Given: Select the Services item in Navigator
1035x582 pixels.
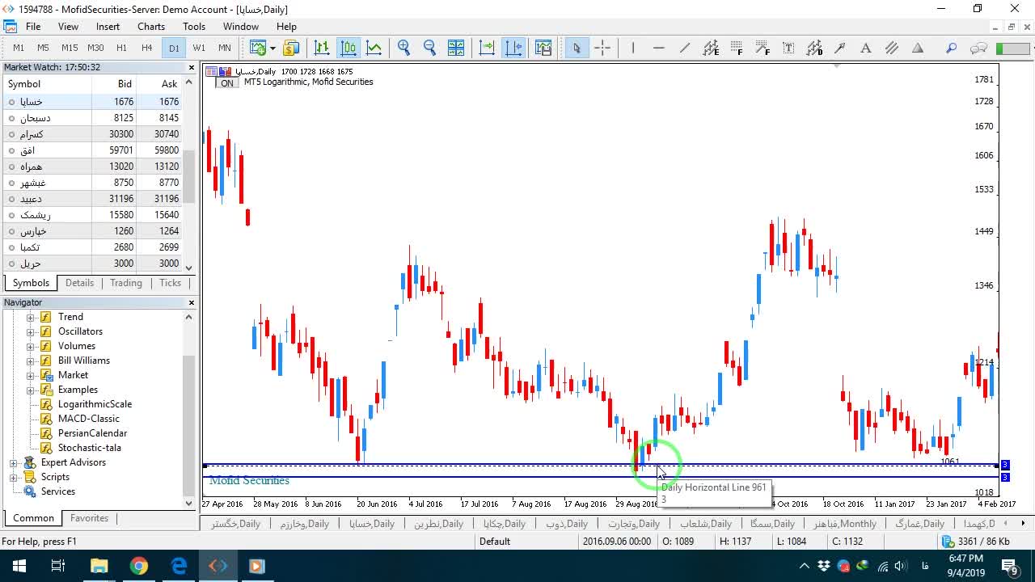Looking at the screenshot, I should 58,491.
